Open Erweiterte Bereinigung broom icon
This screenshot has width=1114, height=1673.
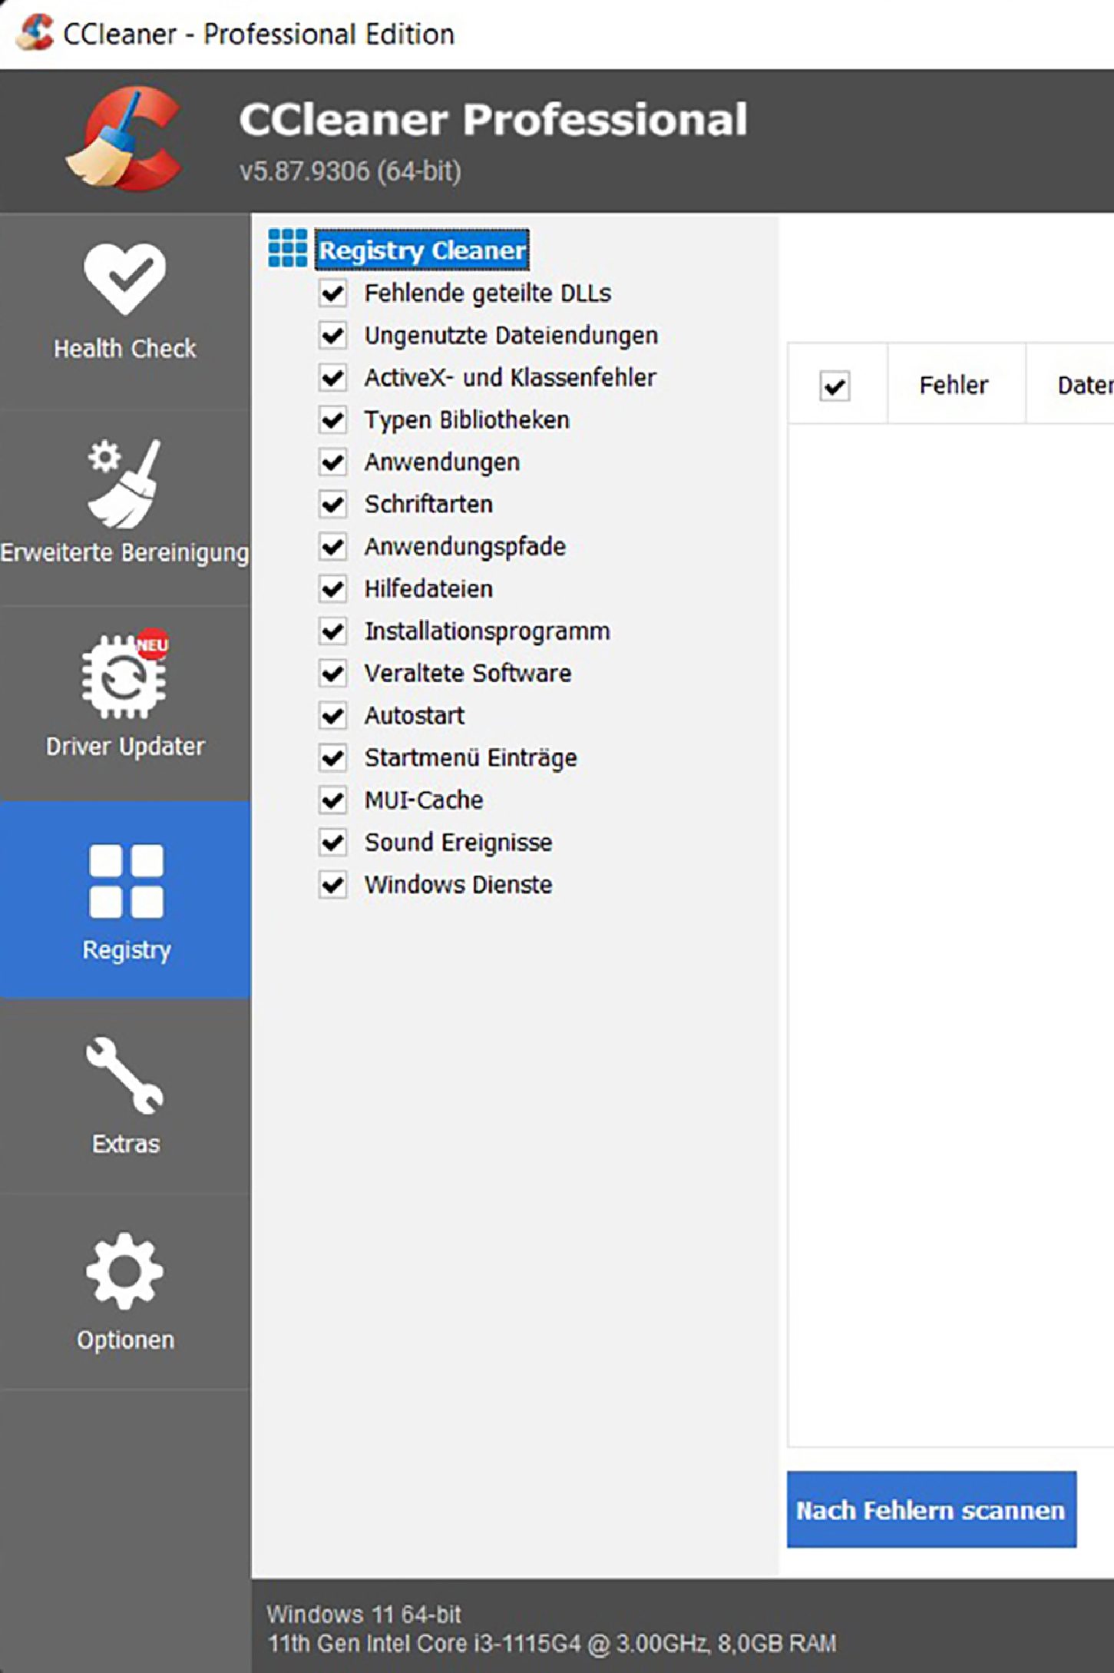(124, 483)
